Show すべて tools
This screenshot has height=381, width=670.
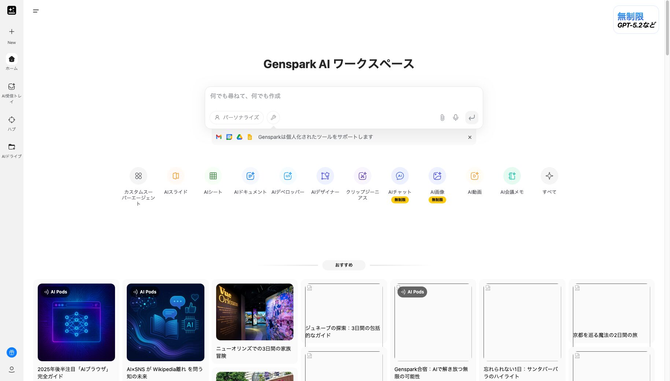(x=549, y=176)
